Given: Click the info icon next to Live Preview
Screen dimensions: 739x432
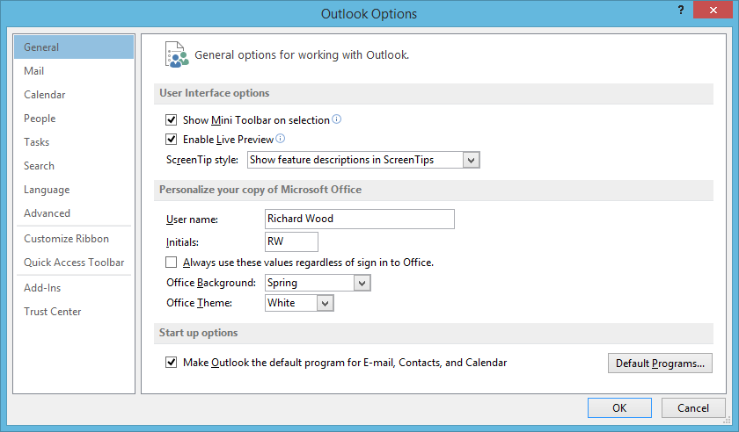Looking at the screenshot, I should click(x=281, y=139).
